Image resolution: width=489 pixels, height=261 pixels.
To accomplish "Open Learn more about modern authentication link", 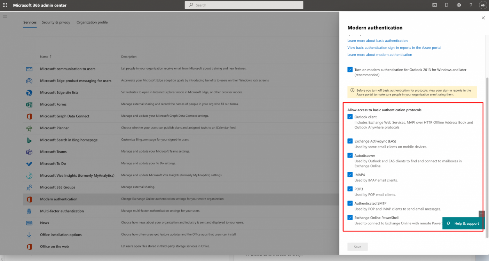I will point(379,55).
